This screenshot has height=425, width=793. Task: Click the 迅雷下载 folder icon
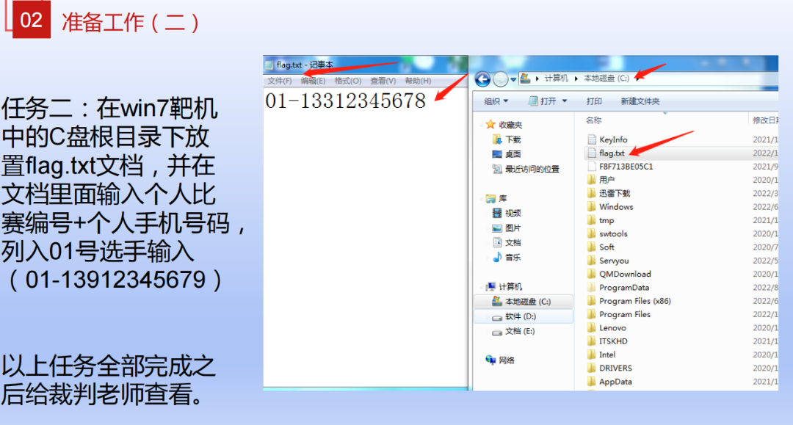[592, 193]
